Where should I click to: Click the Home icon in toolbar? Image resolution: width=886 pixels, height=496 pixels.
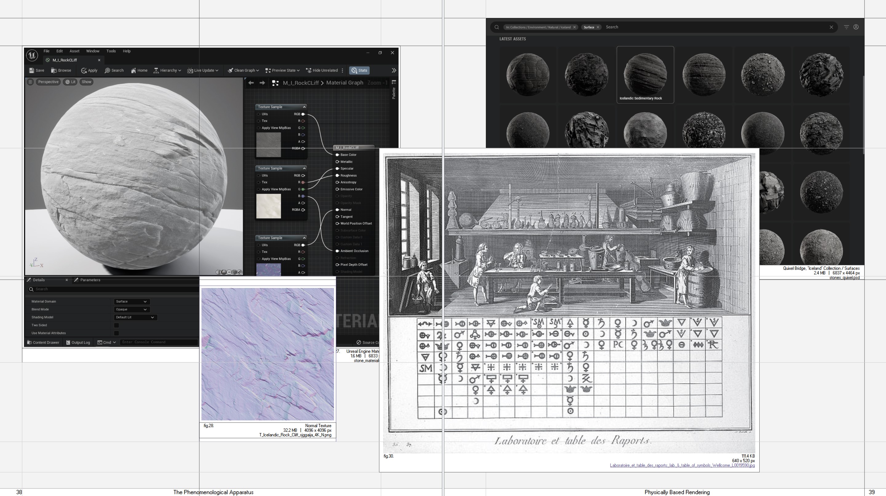(133, 70)
